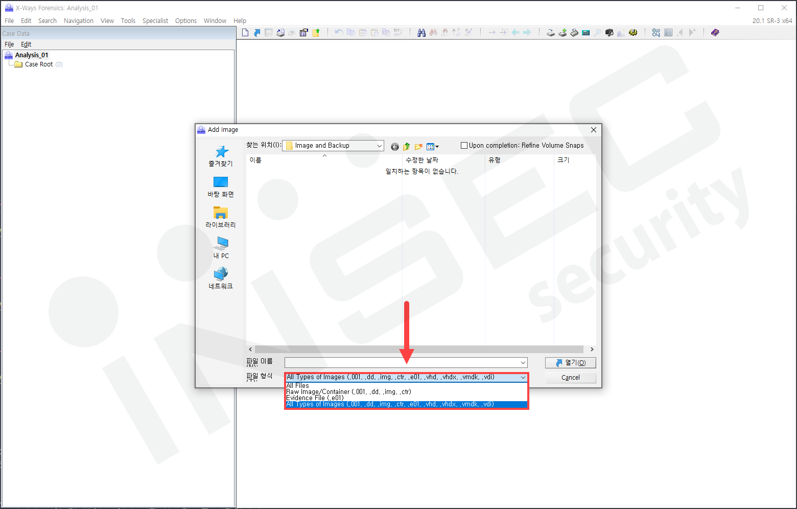The height and width of the screenshot is (509, 797).
Task: Enable Upon completion Refine Volume Snapshot checkbox
Action: tap(464, 146)
